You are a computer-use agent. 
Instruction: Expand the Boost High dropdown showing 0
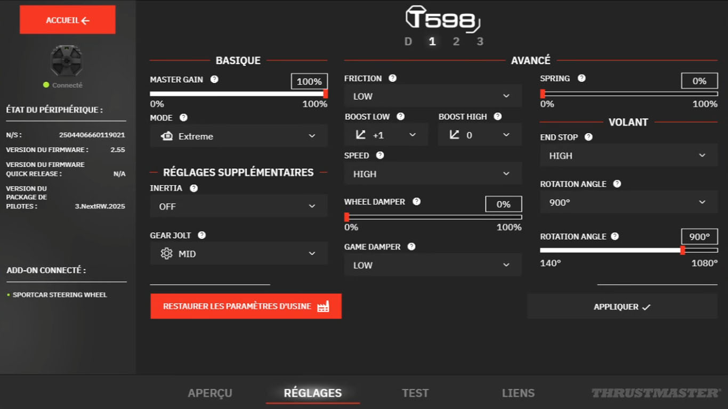pos(480,135)
